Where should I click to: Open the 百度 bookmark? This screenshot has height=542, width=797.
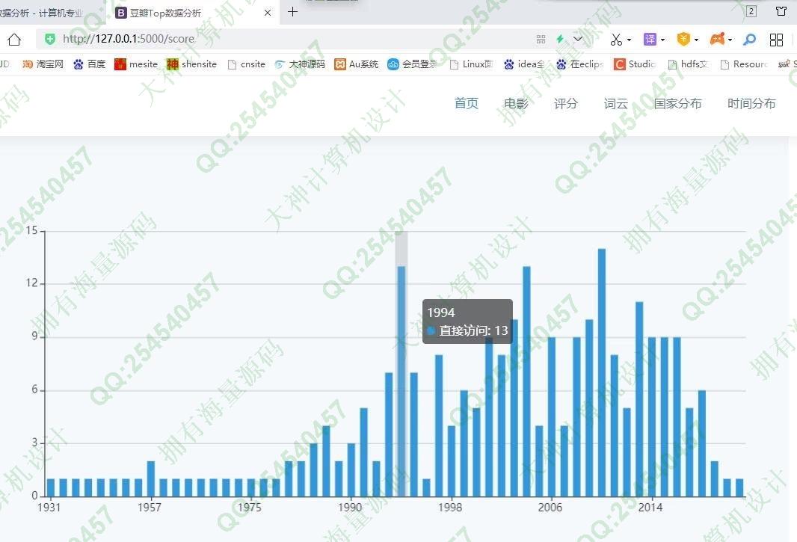[x=90, y=64]
